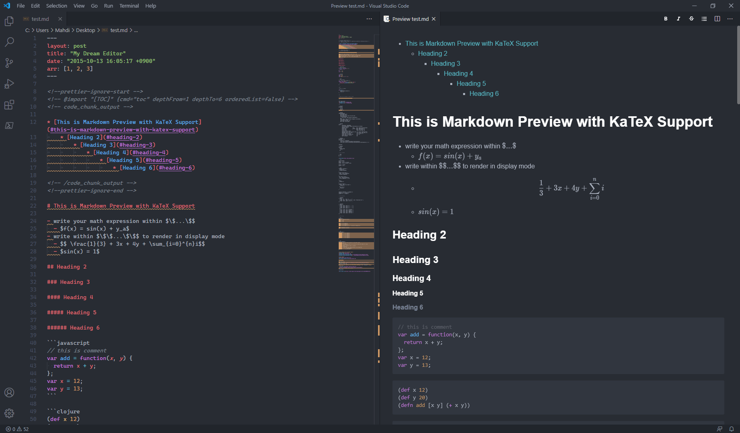
Task: Insert a bullet list via preview toolbar
Action: 704,18
